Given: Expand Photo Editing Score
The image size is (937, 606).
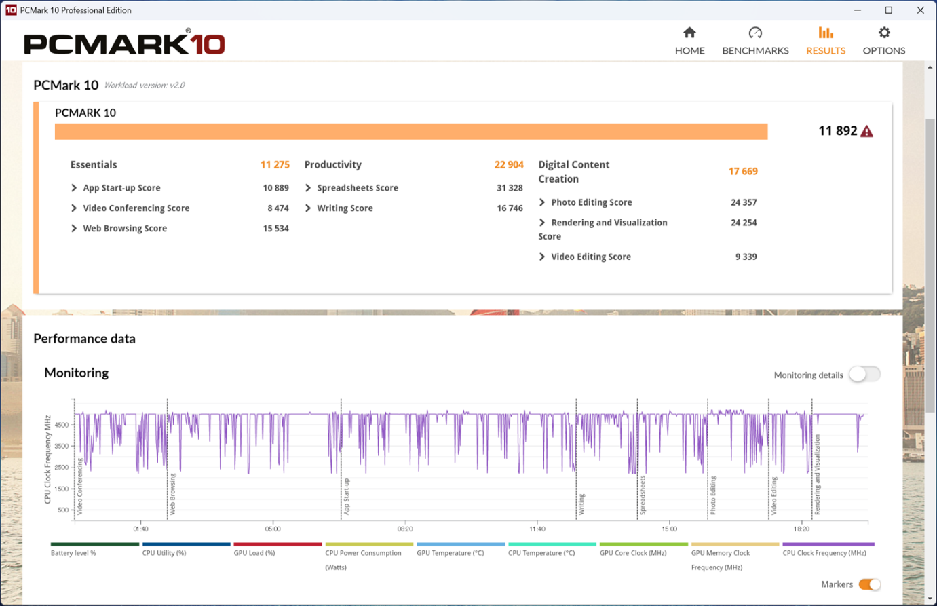Looking at the screenshot, I should click(542, 202).
